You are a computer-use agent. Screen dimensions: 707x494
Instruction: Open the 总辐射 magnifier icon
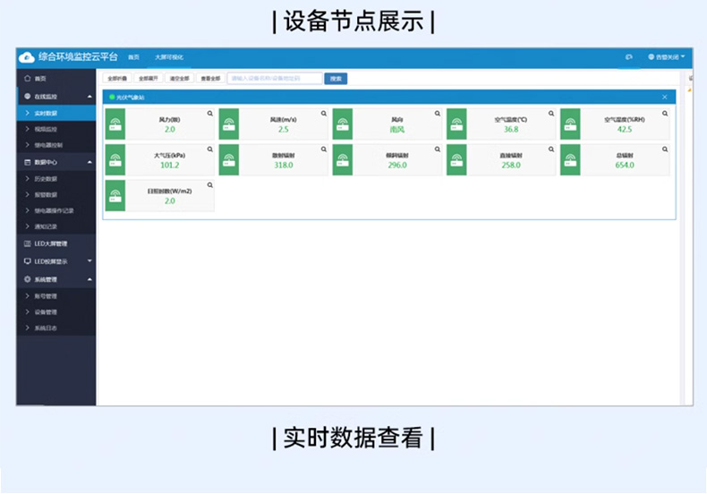click(x=665, y=149)
